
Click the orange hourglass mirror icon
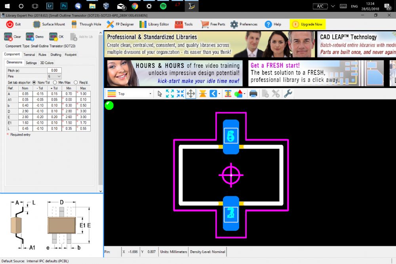point(202,94)
